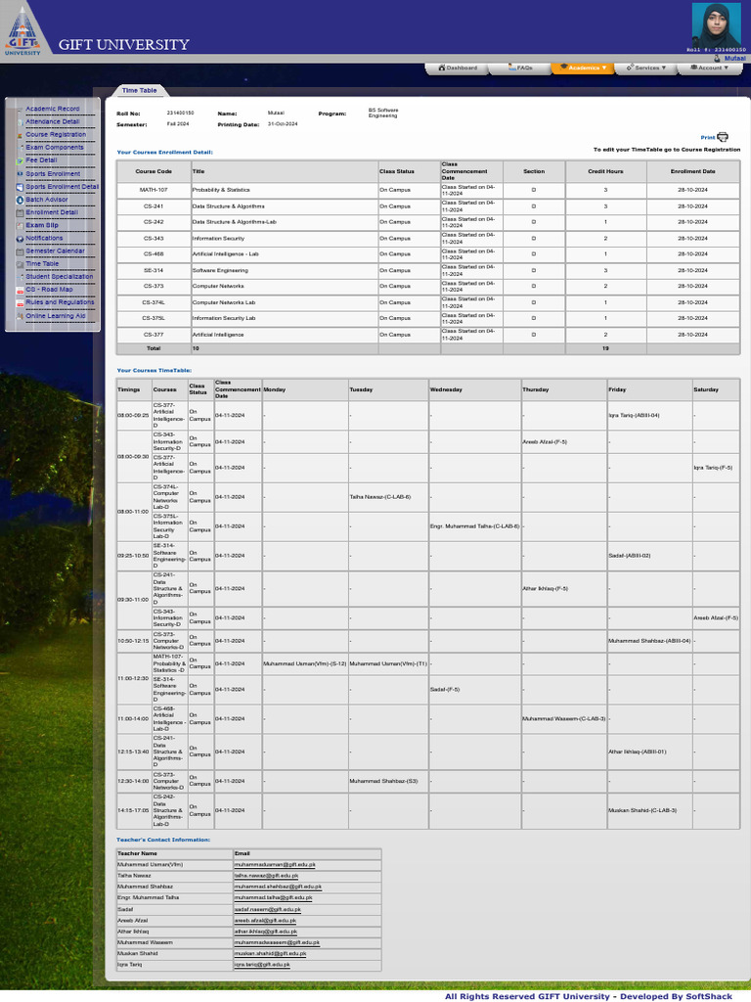Click the Exam Slip icon
Image resolution: width=751 pixels, height=1002 pixels.
coord(20,226)
